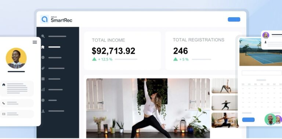Select the home icon in dark sidebar
Viewport: 282px width, 139px height.
(43, 47)
